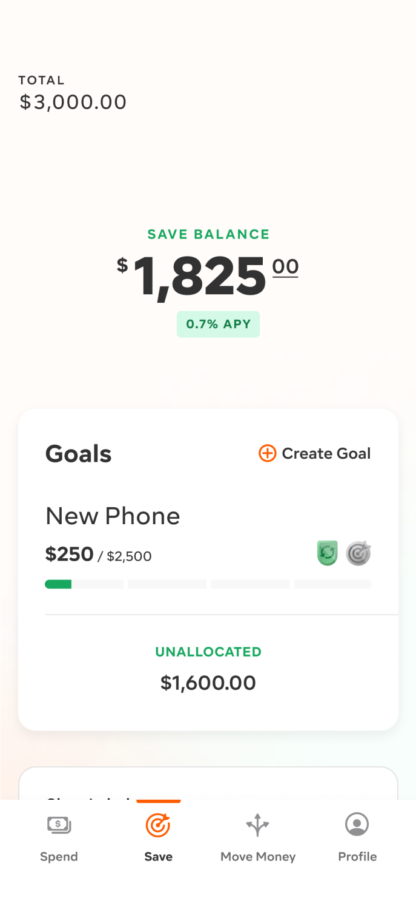Tap the Move Money arrows icon
The height and width of the screenshot is (901, 416).
[257, 825]
